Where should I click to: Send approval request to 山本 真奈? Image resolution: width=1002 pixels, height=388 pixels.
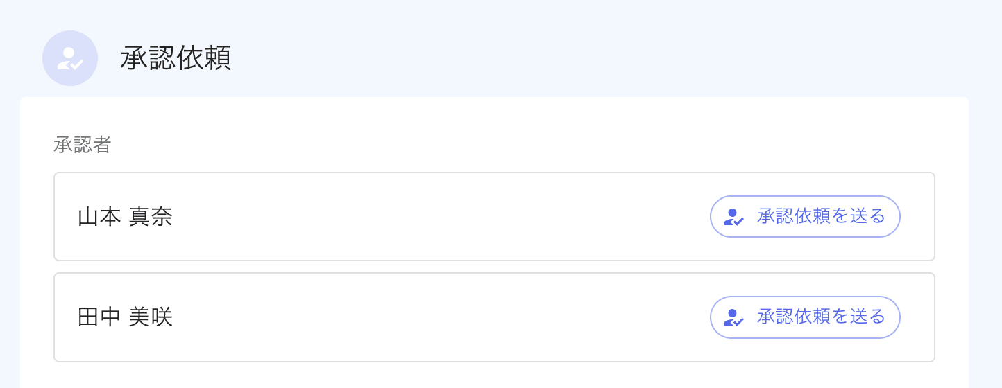(x=805, y=217)
